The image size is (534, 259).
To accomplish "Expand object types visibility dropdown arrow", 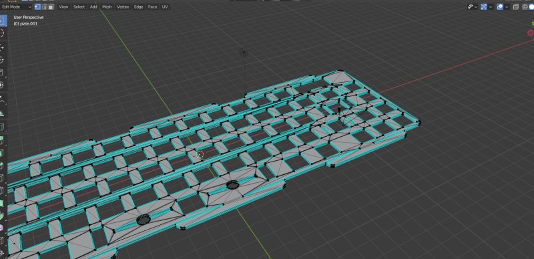I will (476, 7).
